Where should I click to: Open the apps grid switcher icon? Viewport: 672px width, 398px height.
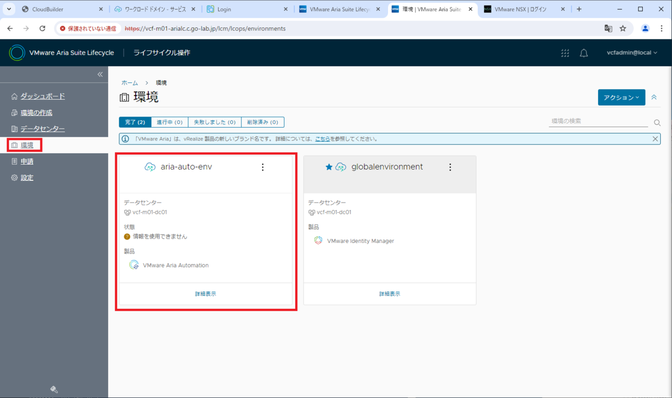coord(565,53)
